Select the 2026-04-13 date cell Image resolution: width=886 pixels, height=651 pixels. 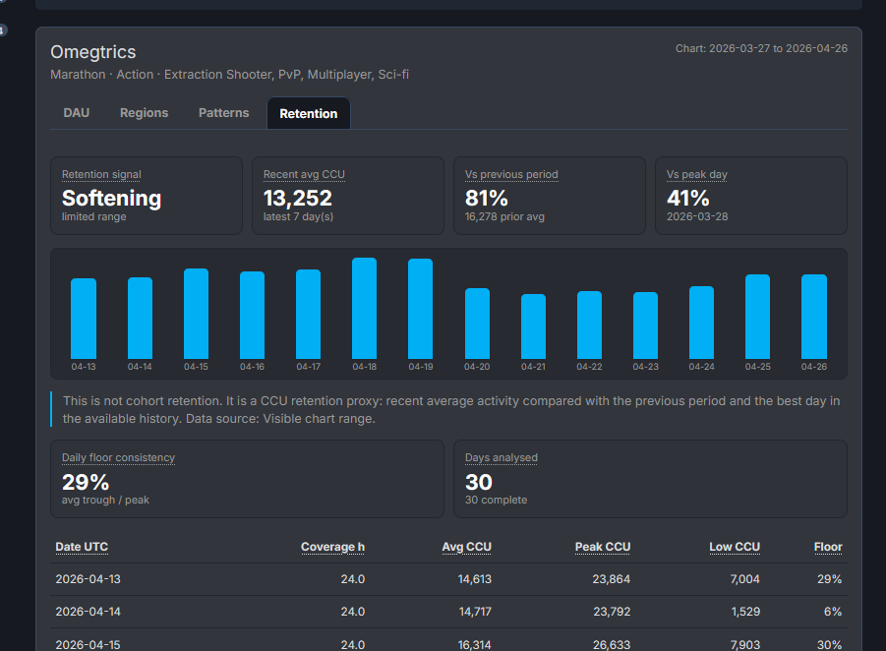[89, 579]
